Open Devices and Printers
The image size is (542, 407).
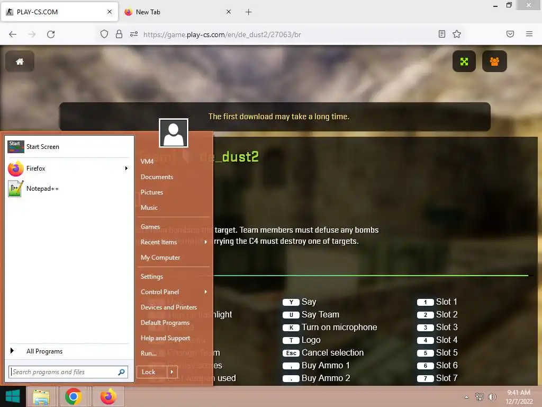click(x=169, y=307)
